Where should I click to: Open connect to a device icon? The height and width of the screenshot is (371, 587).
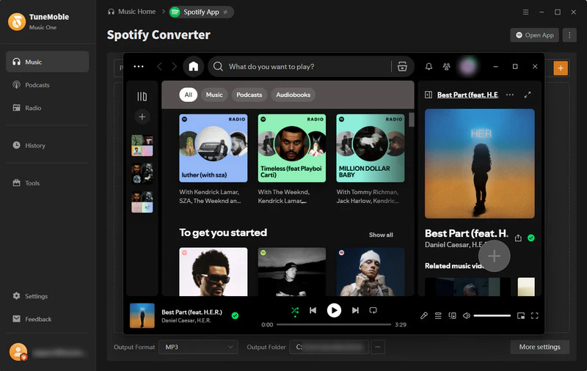pyautogui.click(x=452, y=316)
